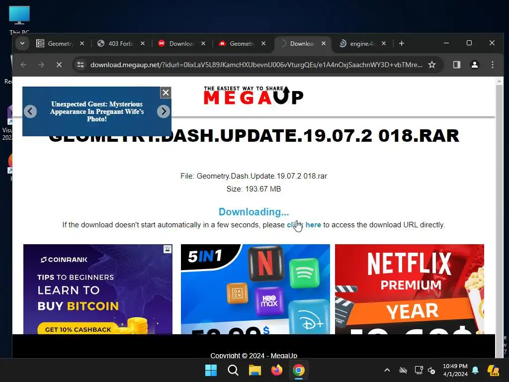Open Windows Start menu
This screenshot has height=382, width=509.
(x=211, y=370)
